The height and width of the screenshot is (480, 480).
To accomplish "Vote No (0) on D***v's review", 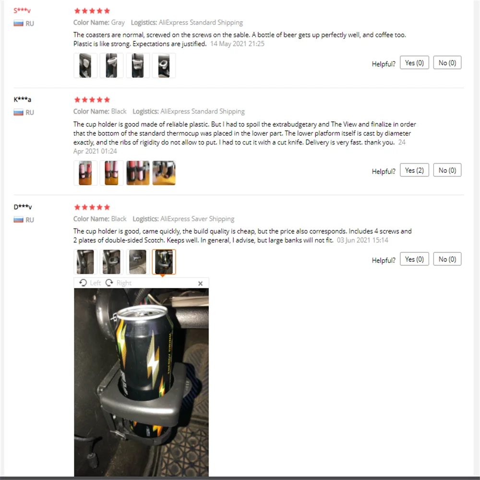I will [x=447, y=259].
